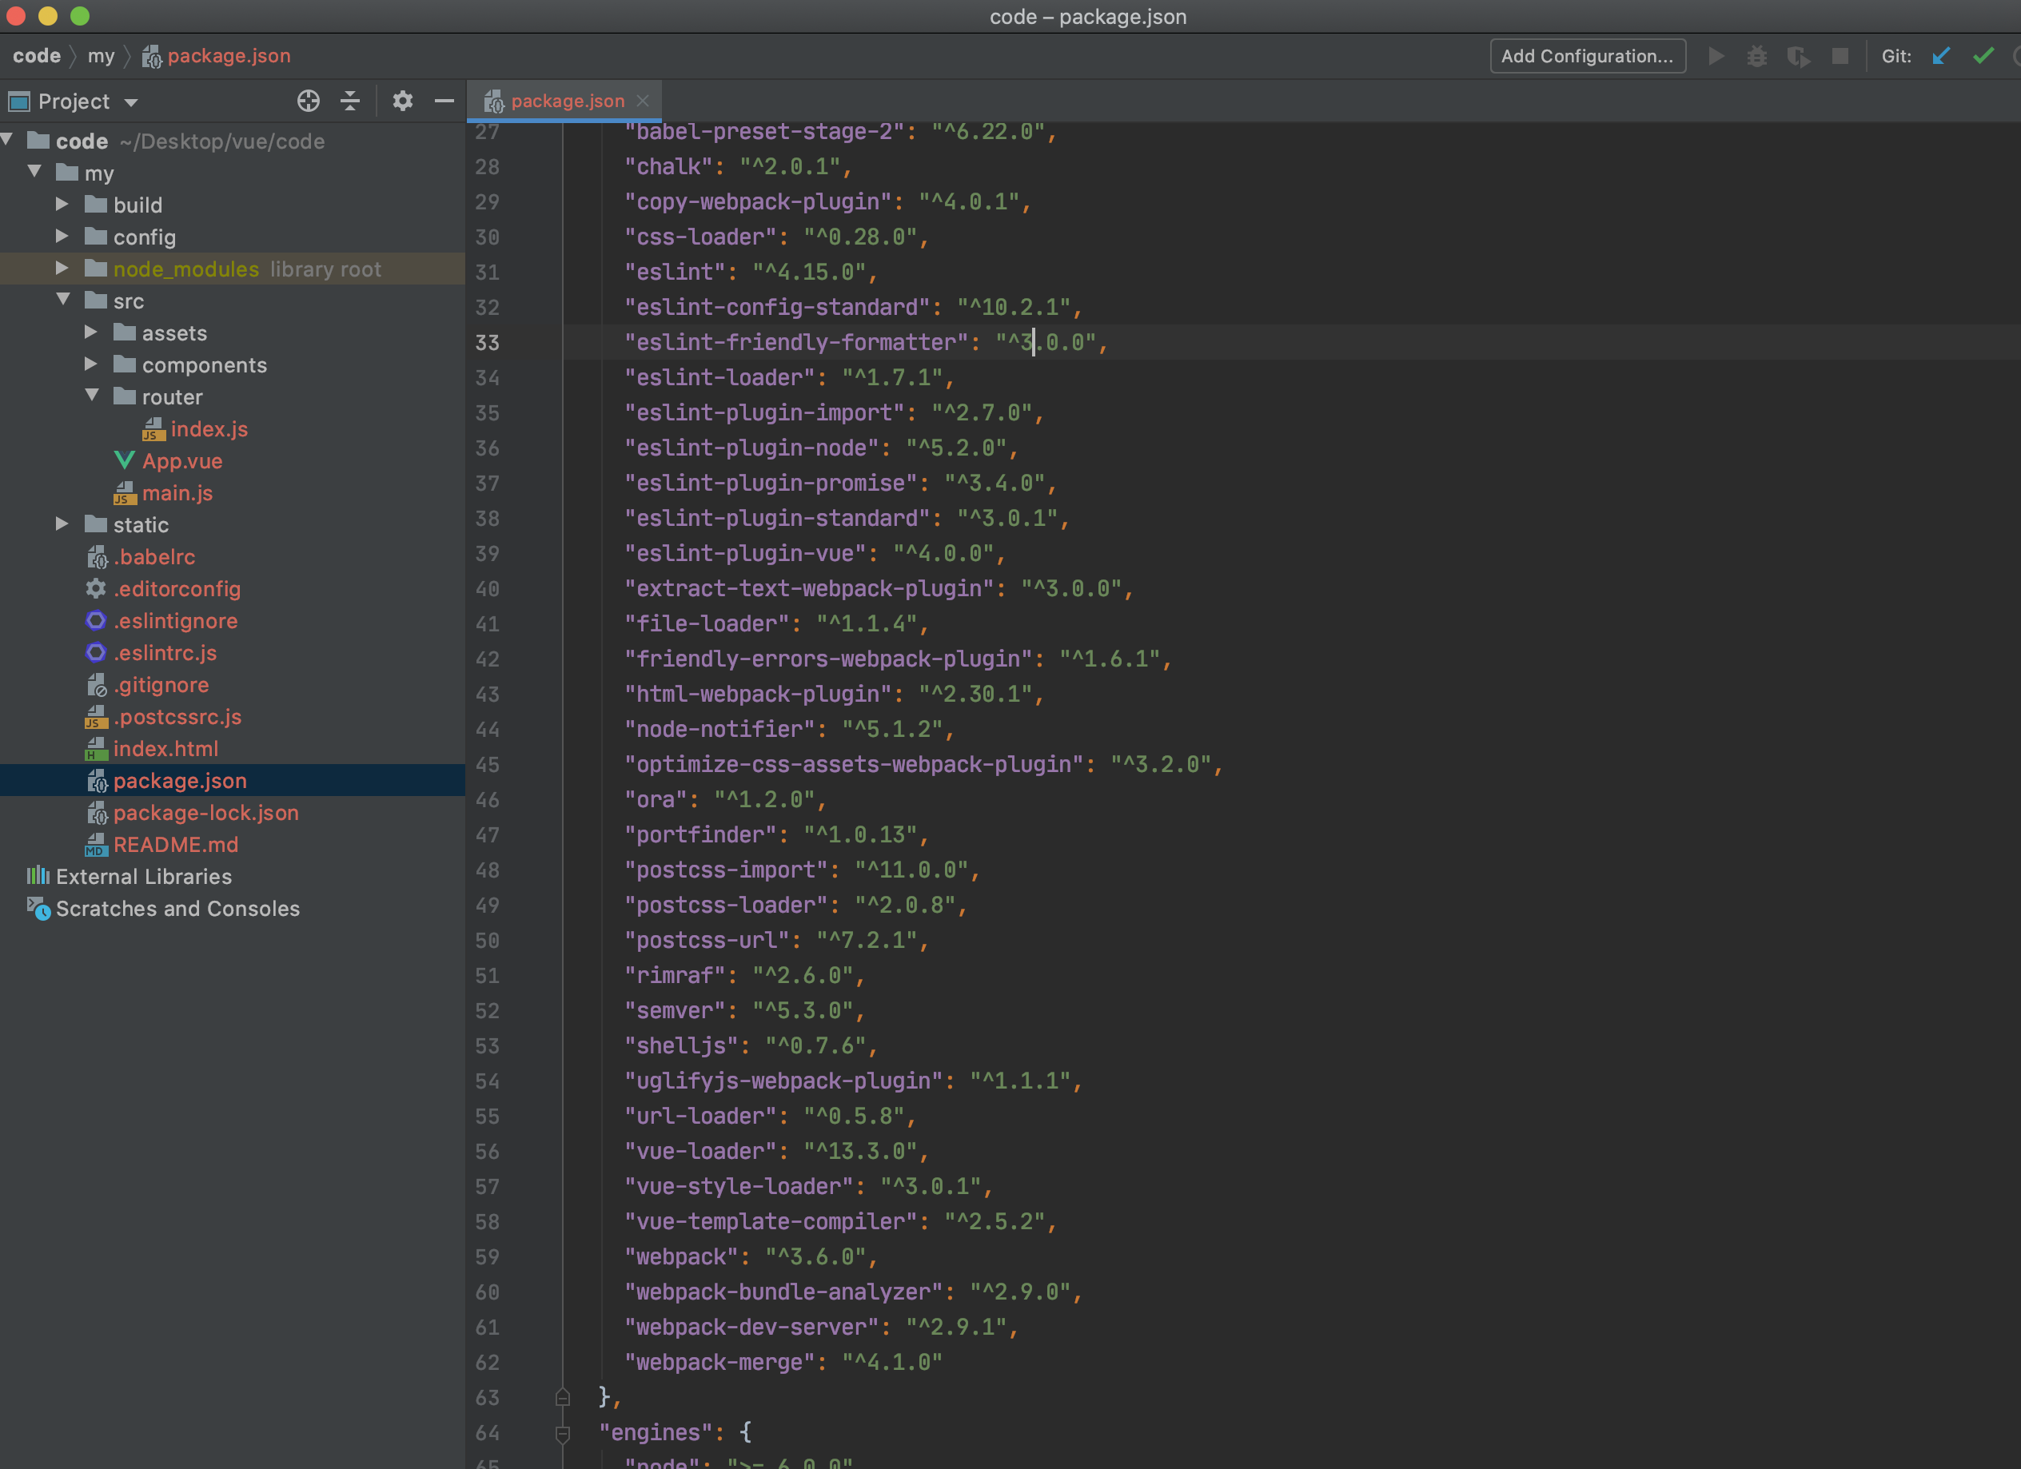Close the package.json editor tab
2021x1469 pixels.
[643, 101]
